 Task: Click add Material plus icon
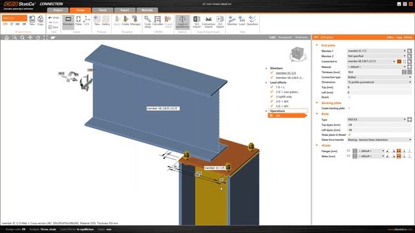[409, 67]
